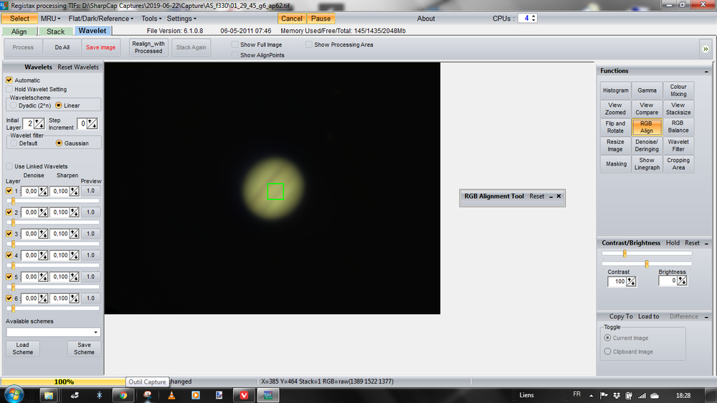The image size is (717, 403).
Task: Toggle Show Processing Area checkbox
Action: pos(308,44)
